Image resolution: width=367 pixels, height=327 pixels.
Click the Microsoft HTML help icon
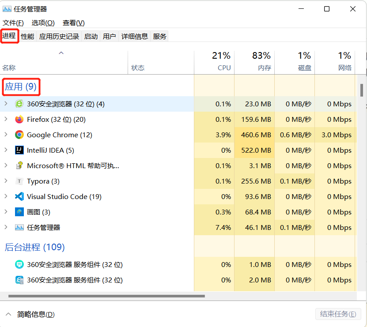point(19,165)
